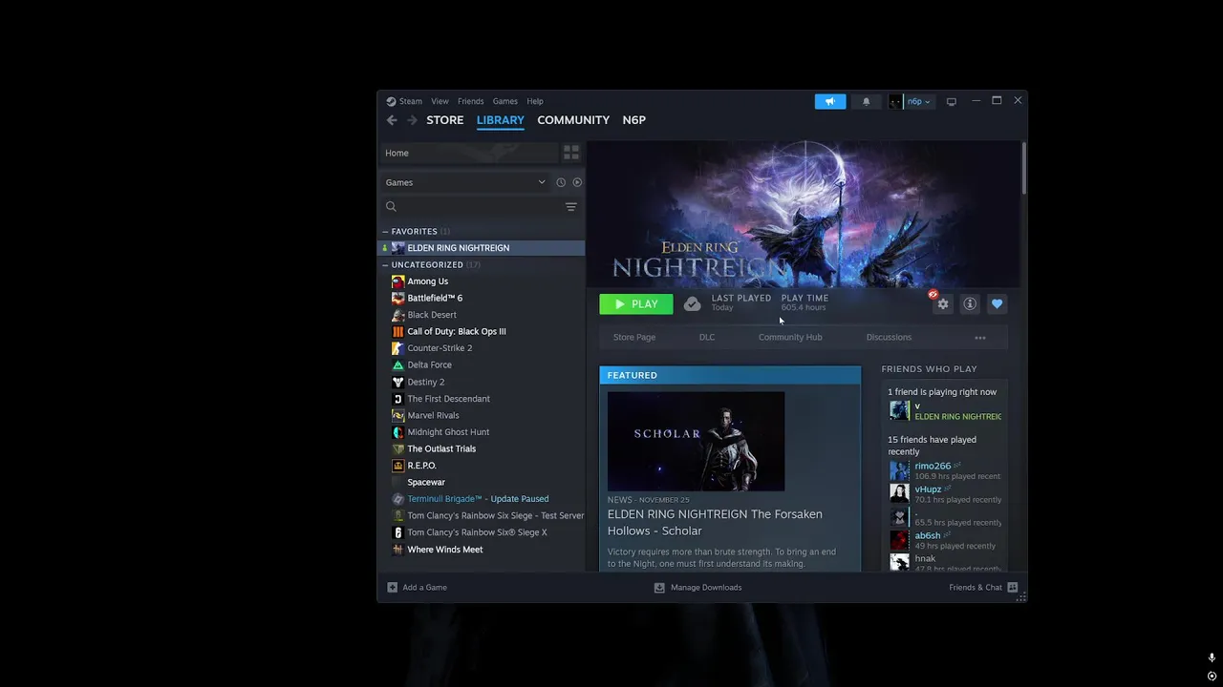Click the Battlefield 6 game icon
The image size is (1223, 687).
(x=398, y=298)
